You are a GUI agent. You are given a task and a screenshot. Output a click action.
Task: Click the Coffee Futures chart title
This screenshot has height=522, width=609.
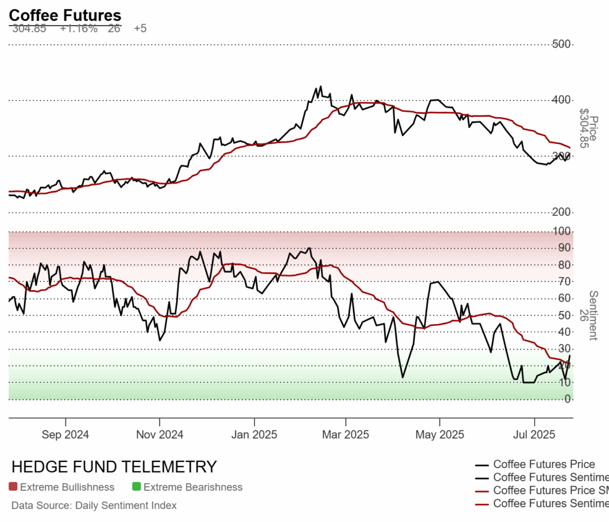(65, 15)
